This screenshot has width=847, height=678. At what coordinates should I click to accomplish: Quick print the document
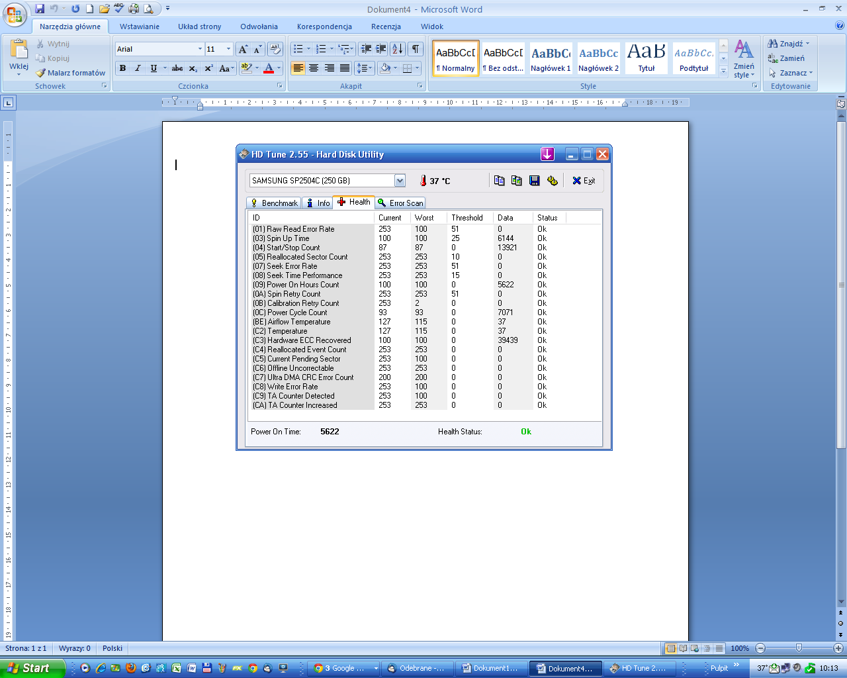134,9
